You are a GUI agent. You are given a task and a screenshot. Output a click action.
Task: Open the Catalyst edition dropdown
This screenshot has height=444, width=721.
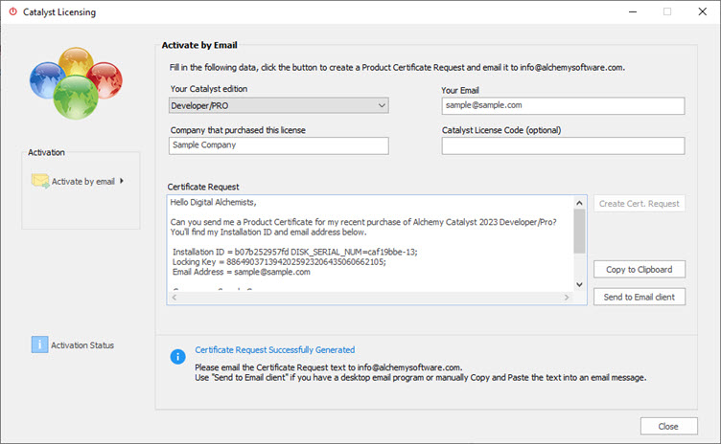click(x=278, y=105)
